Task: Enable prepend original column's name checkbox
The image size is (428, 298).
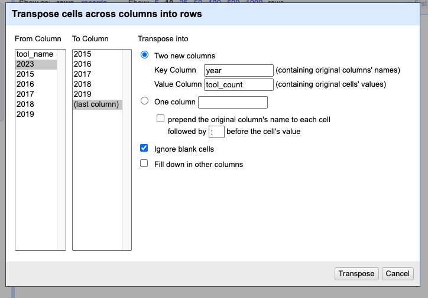Action: coord(161,119)
